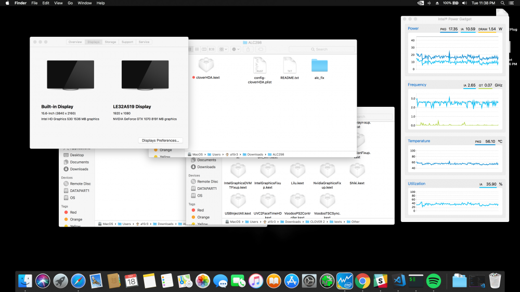Select DATAPART1 in the Other folder window sidebar

[206, 188]
